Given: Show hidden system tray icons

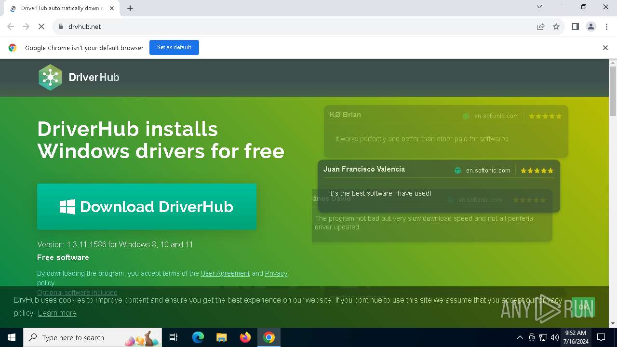Looking at the screenshot, I should pos(520,337).
